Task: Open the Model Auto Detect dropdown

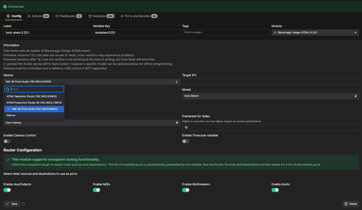Action: [x=270, y=96]
